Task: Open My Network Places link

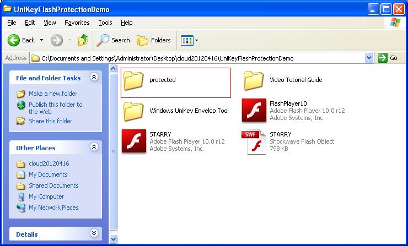Action: pos(53,207)
